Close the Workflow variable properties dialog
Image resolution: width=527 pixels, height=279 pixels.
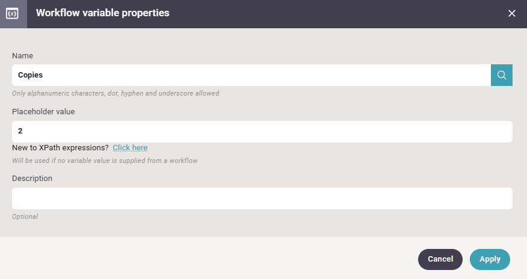tap(512, 13)
